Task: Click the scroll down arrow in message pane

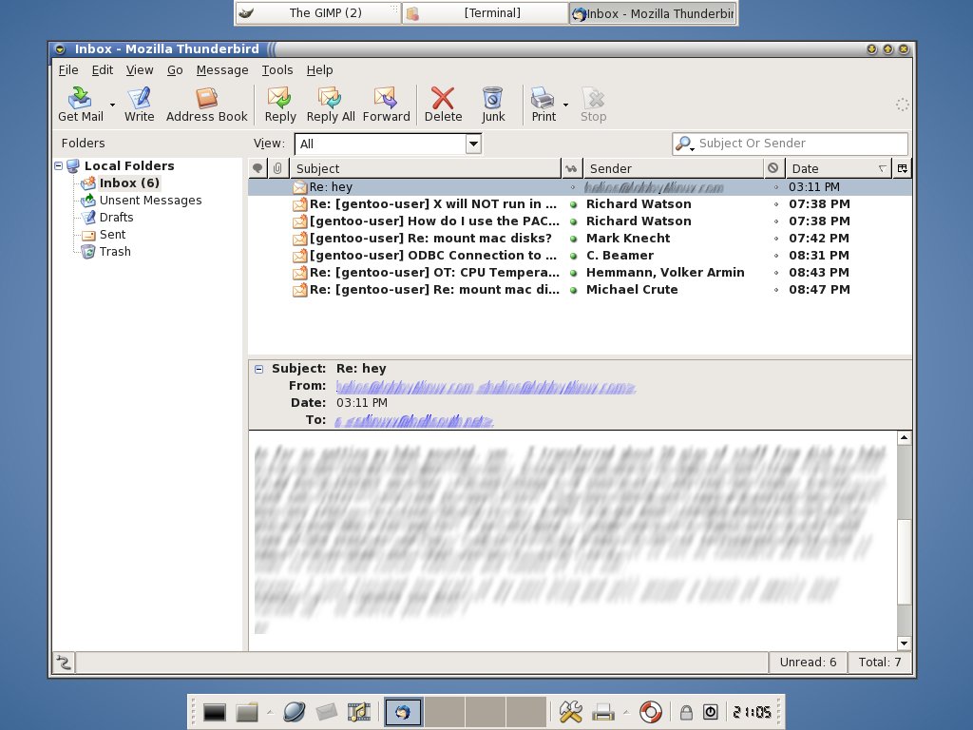Action: [905, 644]
